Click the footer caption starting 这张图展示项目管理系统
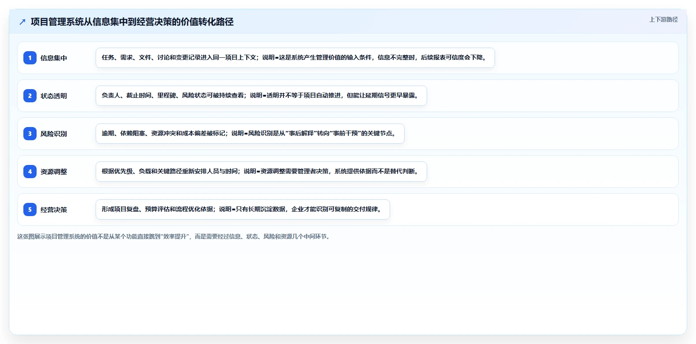 coord(175,236)
